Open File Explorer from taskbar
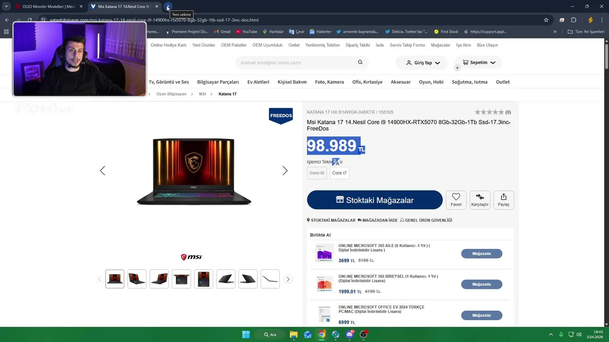This screenshot has width=609, height=342. pos(294,334)
